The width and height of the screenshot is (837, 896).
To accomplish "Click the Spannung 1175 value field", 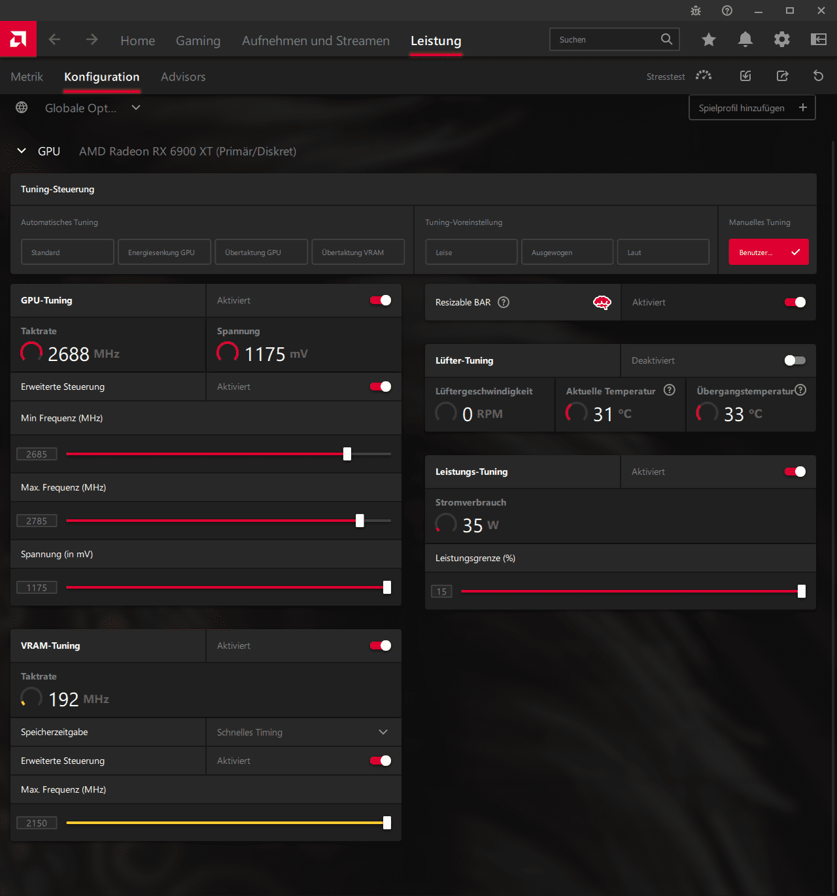I will [37, 587].
